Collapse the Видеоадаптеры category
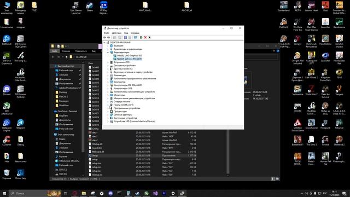 point(108,53)
